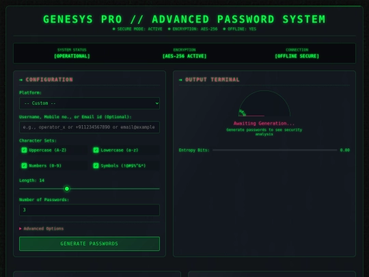
Task: Click the SECURE MODE: ACTIVE indicator
Action: click(137, 29)
